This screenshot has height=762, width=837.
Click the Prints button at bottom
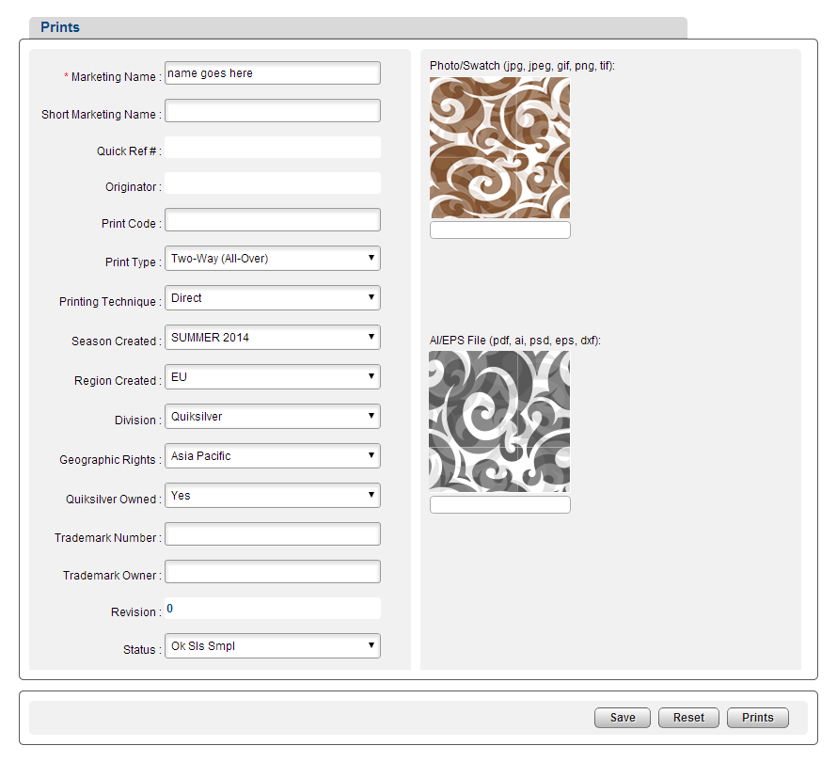click(x=757, y=718)
